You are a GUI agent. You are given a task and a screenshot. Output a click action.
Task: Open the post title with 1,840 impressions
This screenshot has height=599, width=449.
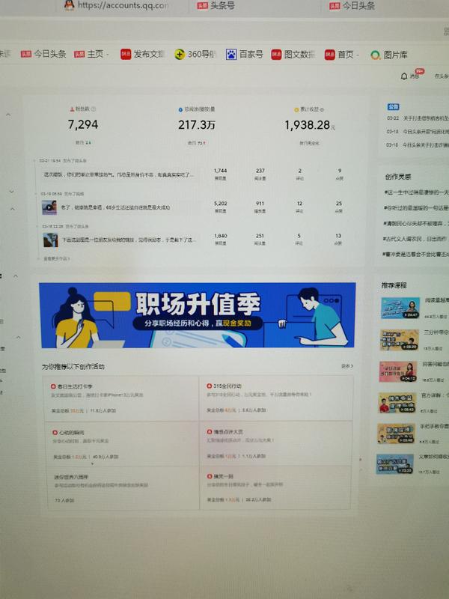coord(129,240)
